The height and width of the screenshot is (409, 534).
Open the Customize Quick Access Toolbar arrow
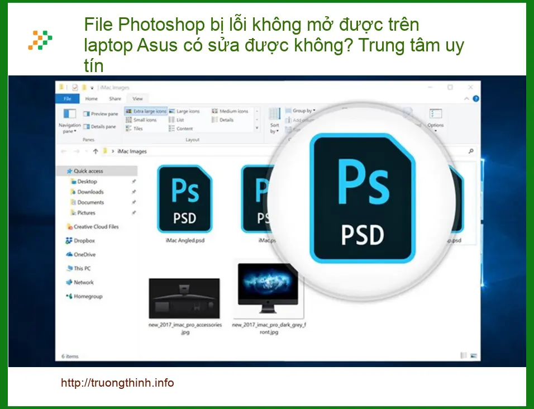92,88
